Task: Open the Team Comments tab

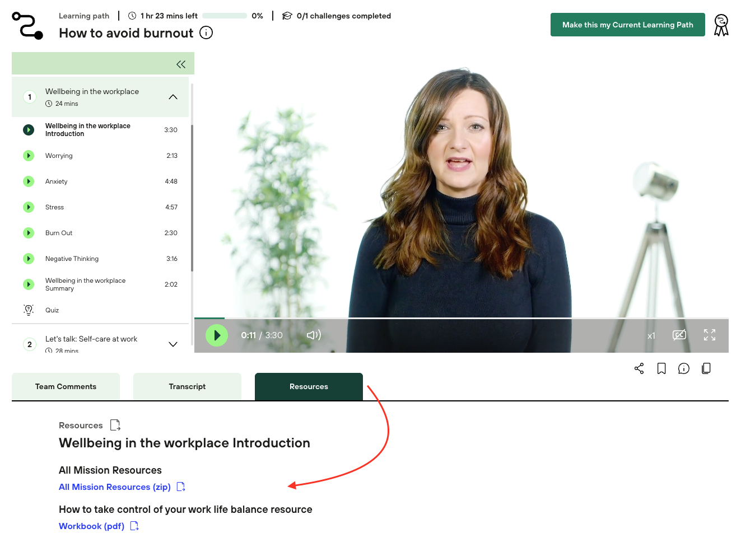Action: click(x=66, y=387)
